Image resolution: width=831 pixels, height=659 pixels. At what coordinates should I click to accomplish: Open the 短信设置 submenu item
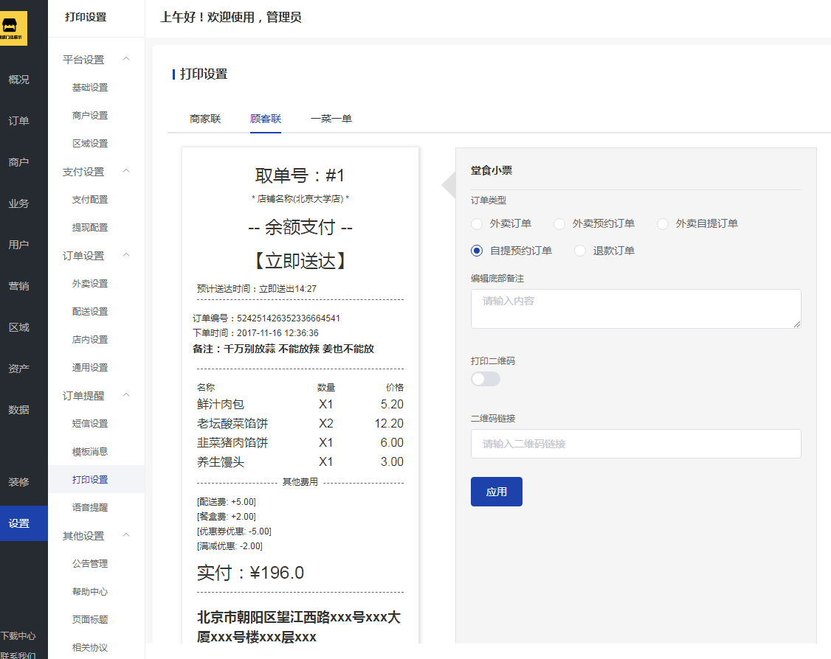click(90, 423)
